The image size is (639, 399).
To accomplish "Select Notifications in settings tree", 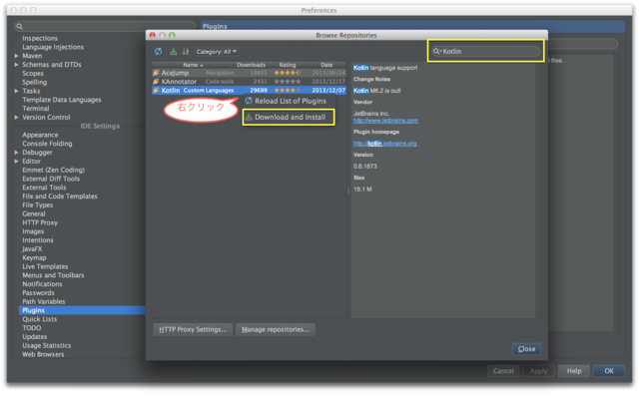I will 42,284.
